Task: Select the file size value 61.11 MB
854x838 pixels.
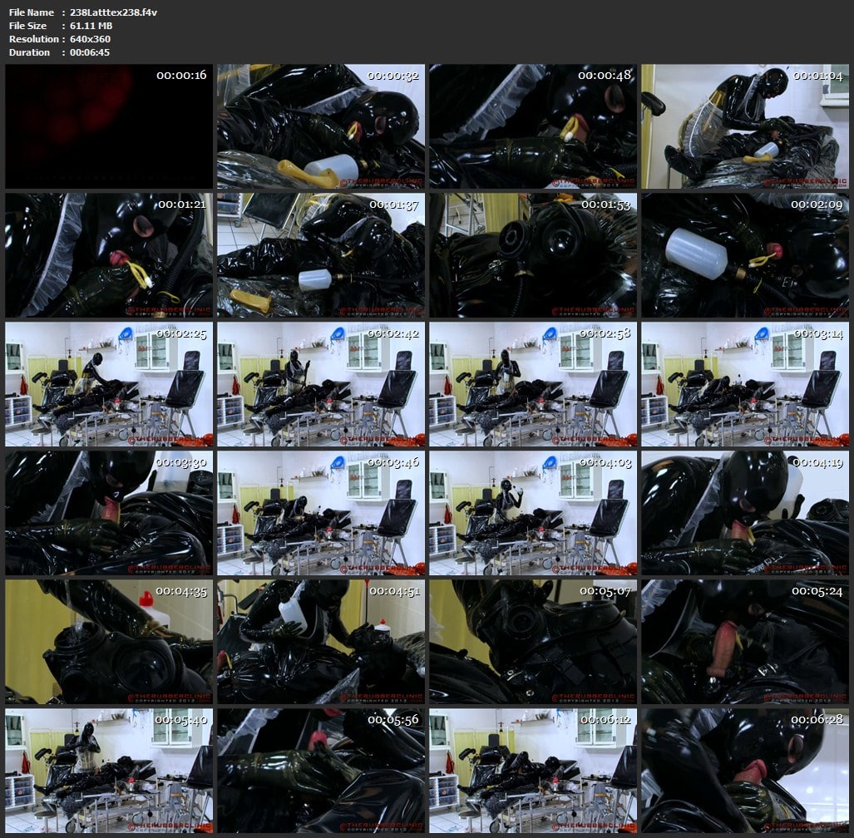Action: point(91,26)
